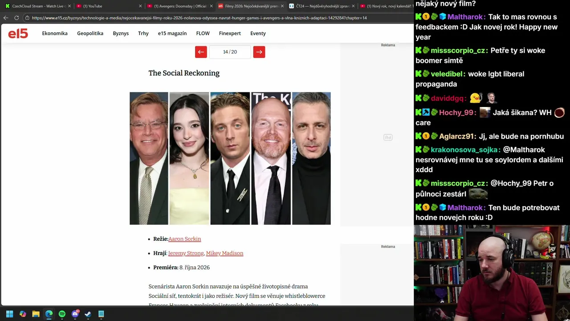Open Spotify from the taskbar
Screen dimensions: 570x321
(62, 314)
